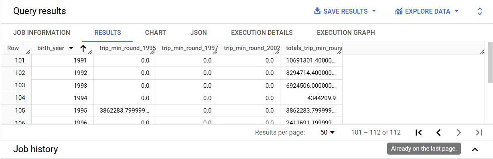493x159 pixels.
Task: Click the Save Results download icon
Action: [x=317, y=11]
